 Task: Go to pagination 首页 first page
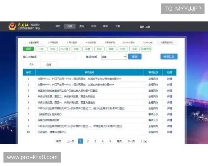pyautogui.click(x=59, y=141)
